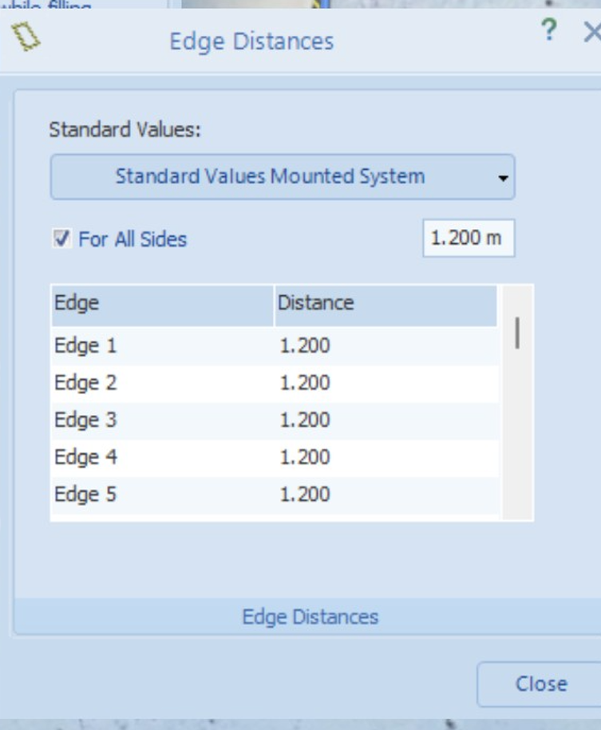Uncheck the For All Sides checkbox
Image resolution: width=601 pixels, height=730 pixels.
[x=61, y=239]
